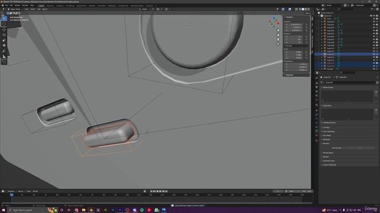Viewport: 380px width, 213px height.
Task: Open the Edit menu
Action: [11, 5]
